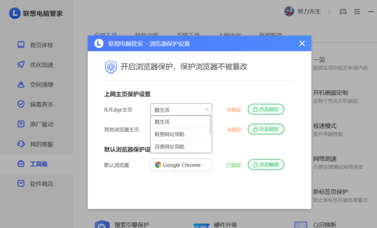Click the dropdown list scrollbar
This screenshot has width=377, height=228.
coord(210,126)
